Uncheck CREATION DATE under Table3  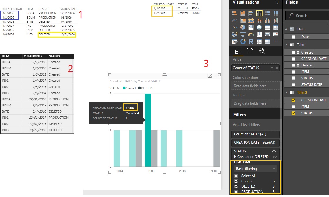pos(293,100)
